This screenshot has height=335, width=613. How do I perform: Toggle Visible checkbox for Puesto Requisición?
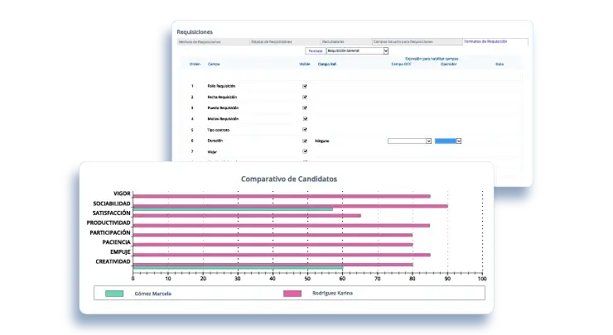305,108
